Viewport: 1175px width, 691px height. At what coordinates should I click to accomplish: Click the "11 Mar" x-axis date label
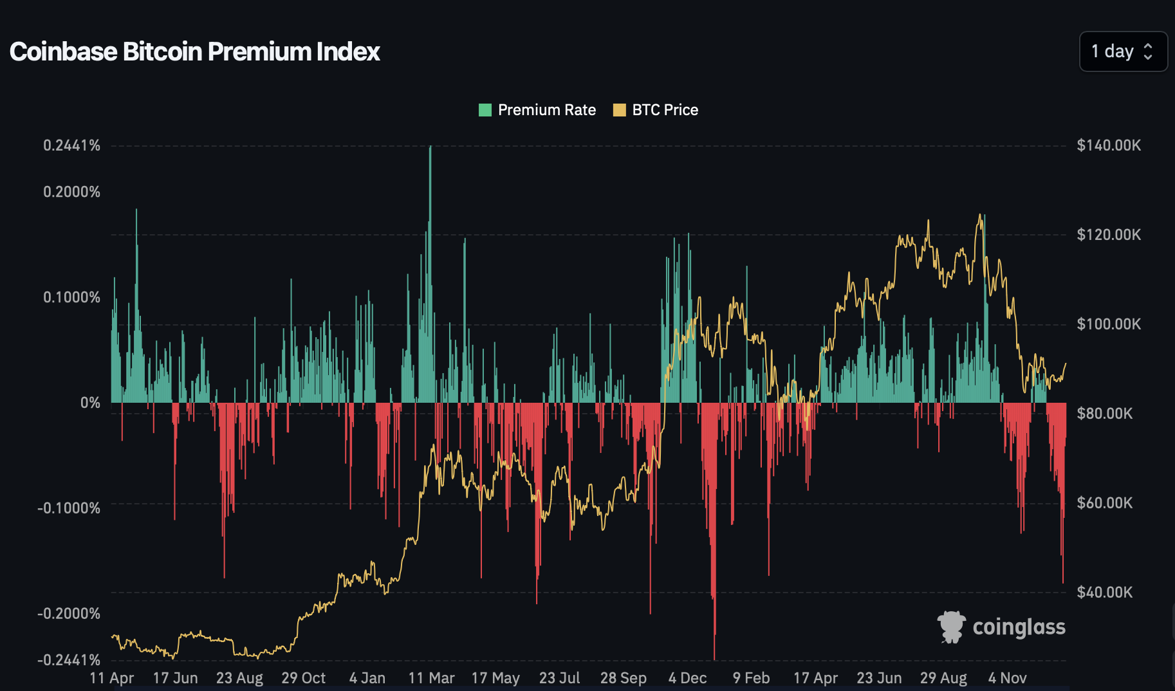click(431, 678)
